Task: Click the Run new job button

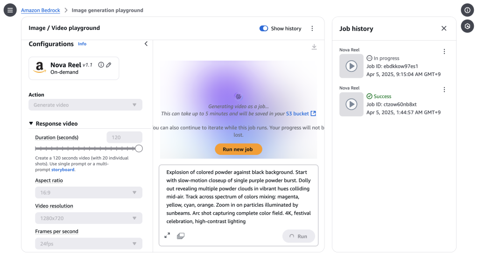Action: tap(238, 149)
